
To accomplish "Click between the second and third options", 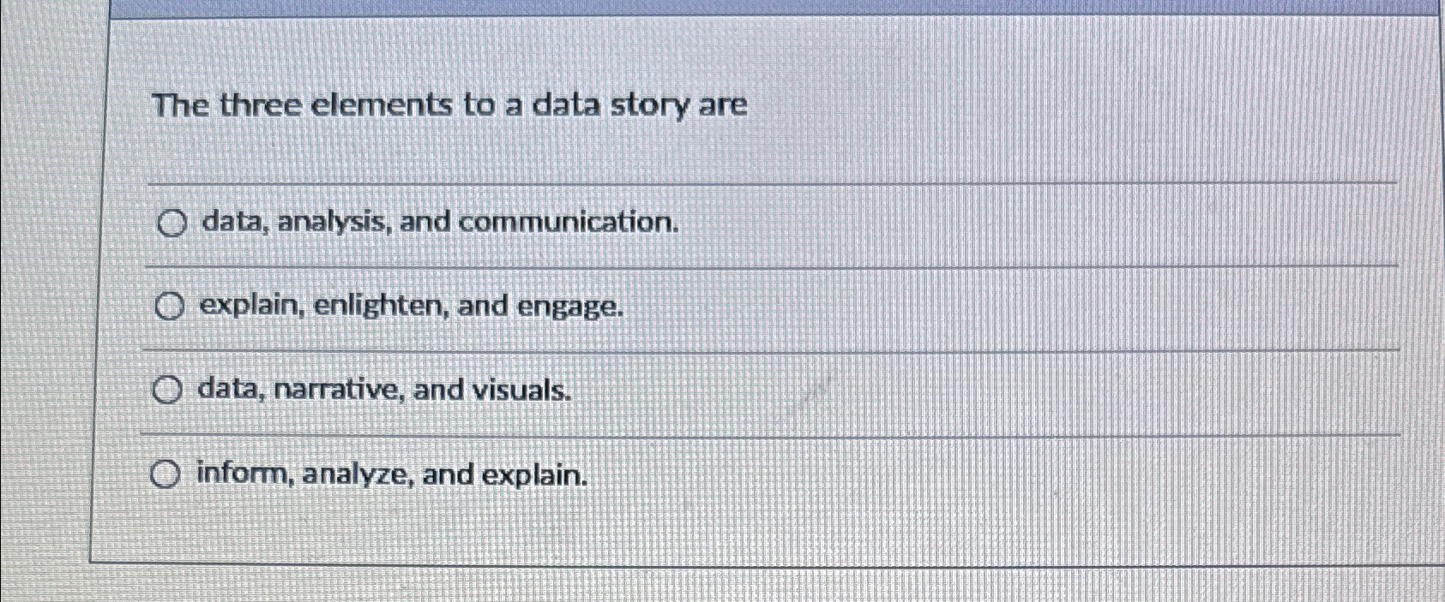I will click(686, 348).
